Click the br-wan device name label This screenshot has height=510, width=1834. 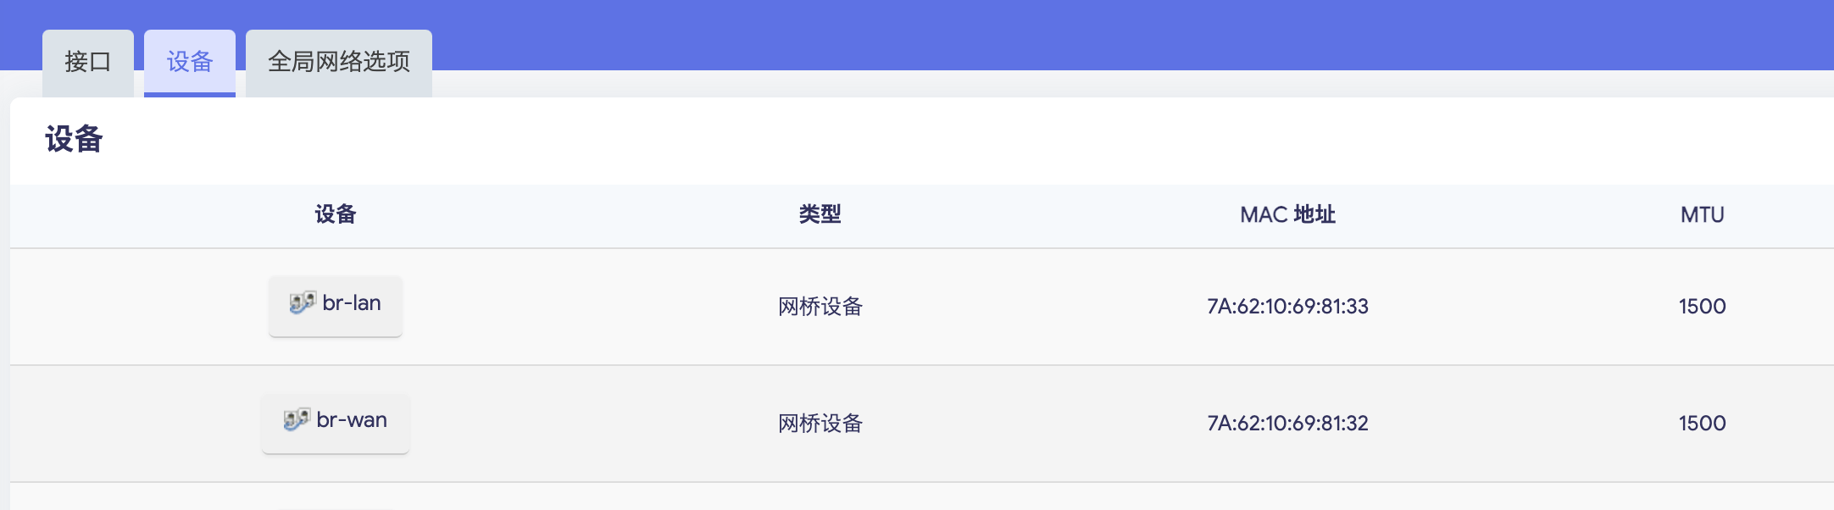click(x=352, y=420)
